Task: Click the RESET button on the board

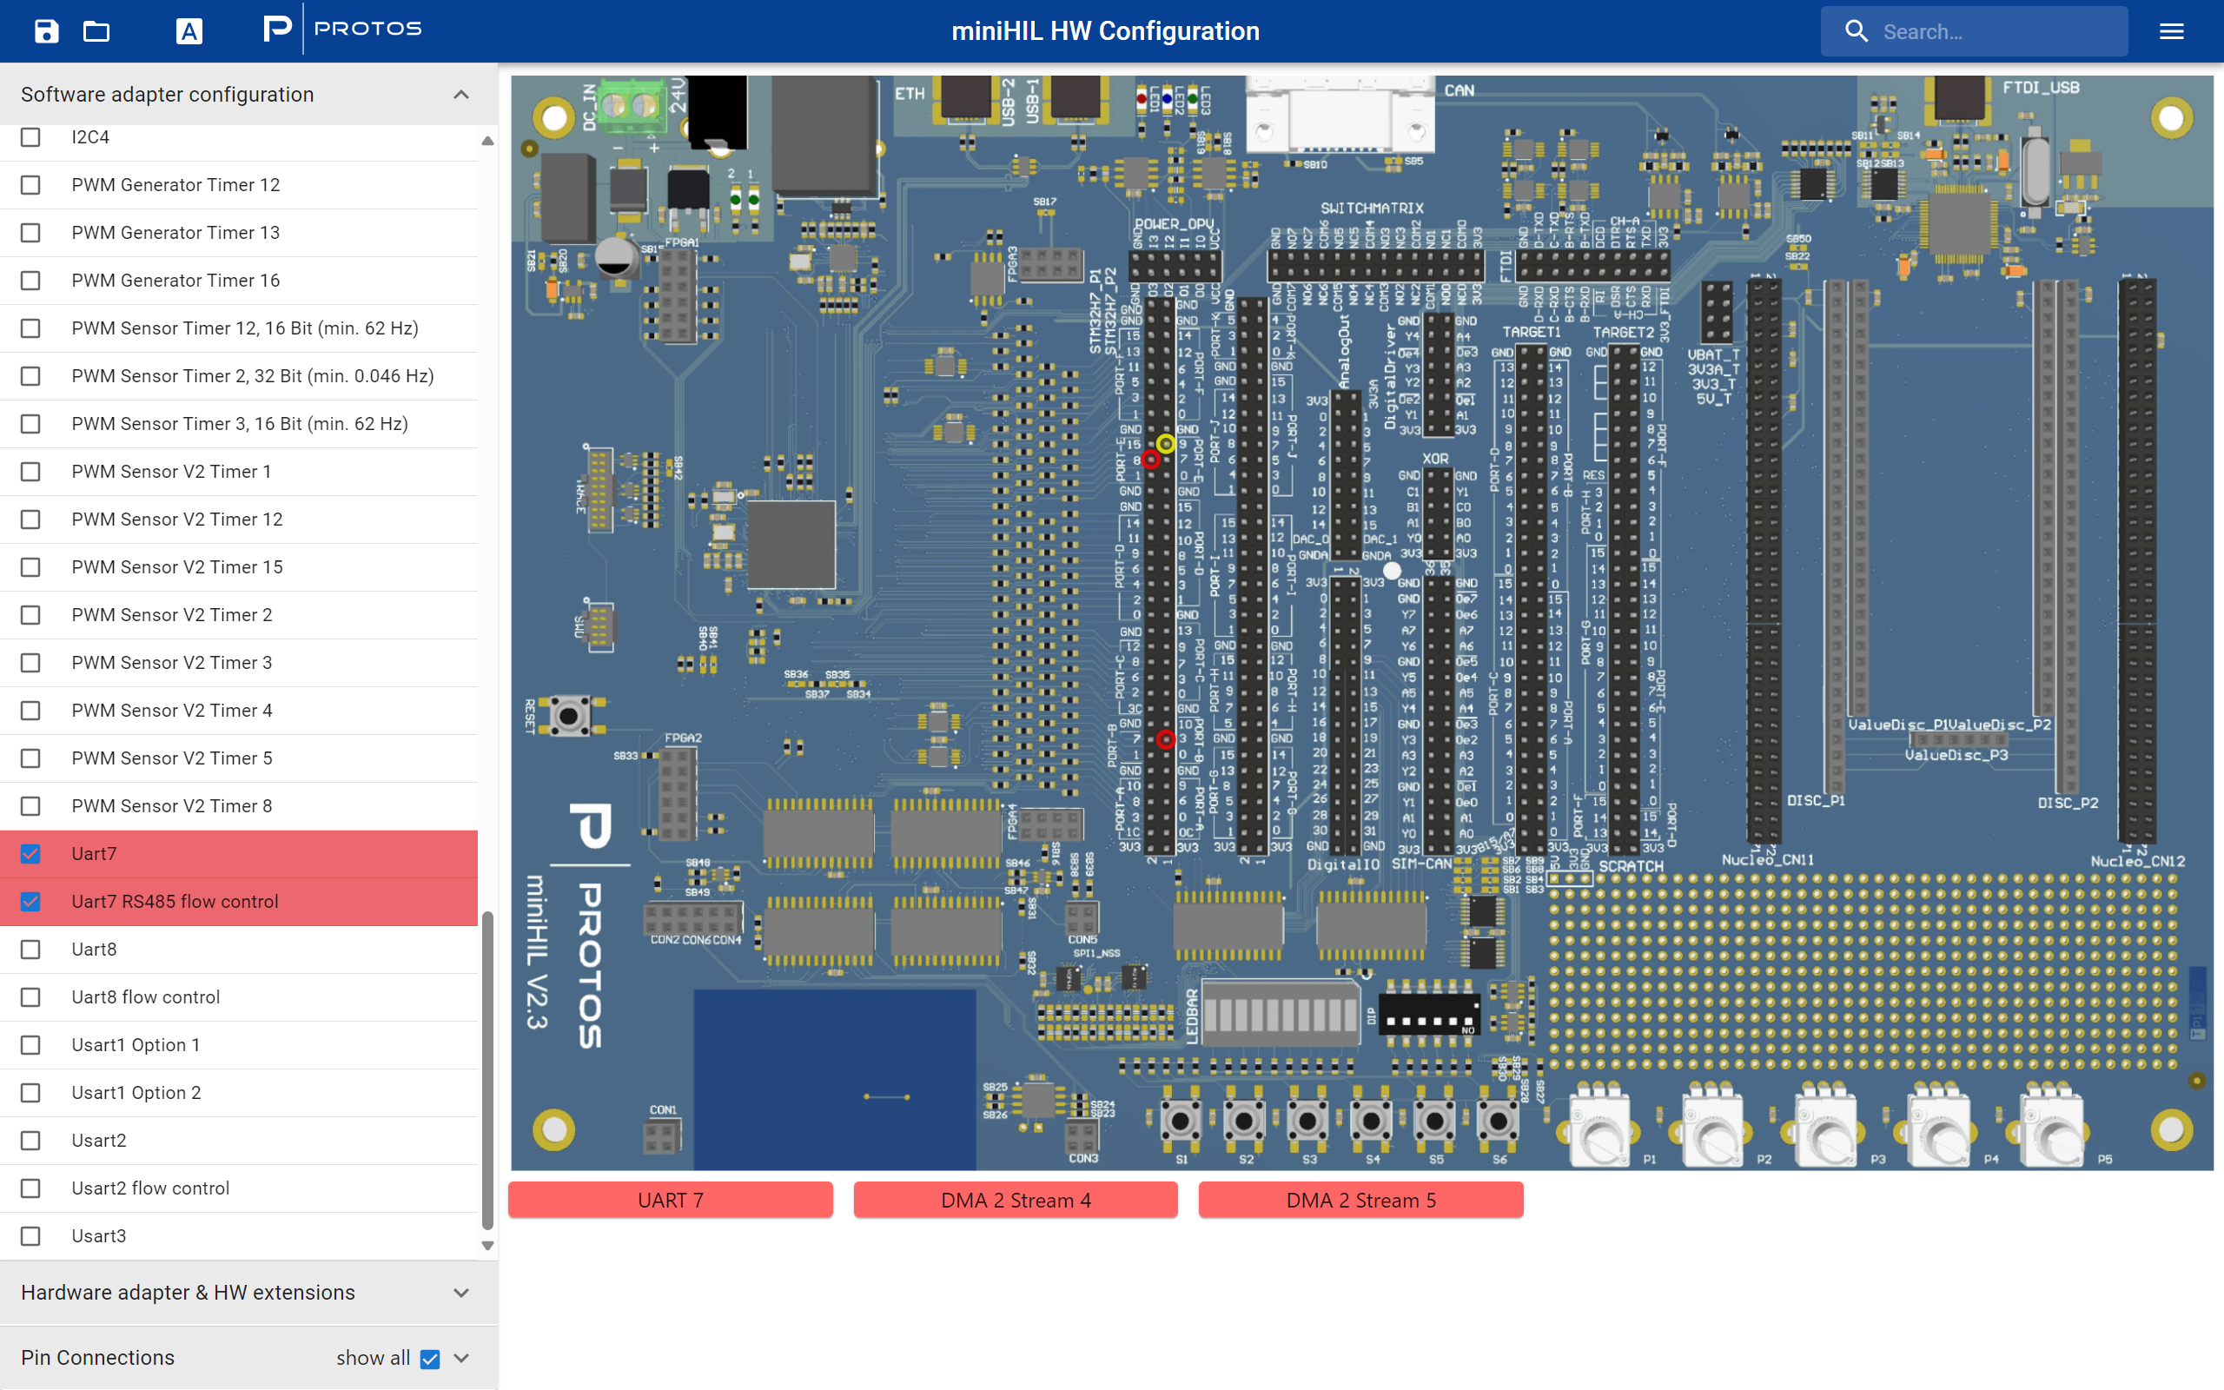Action: (569, 715)
